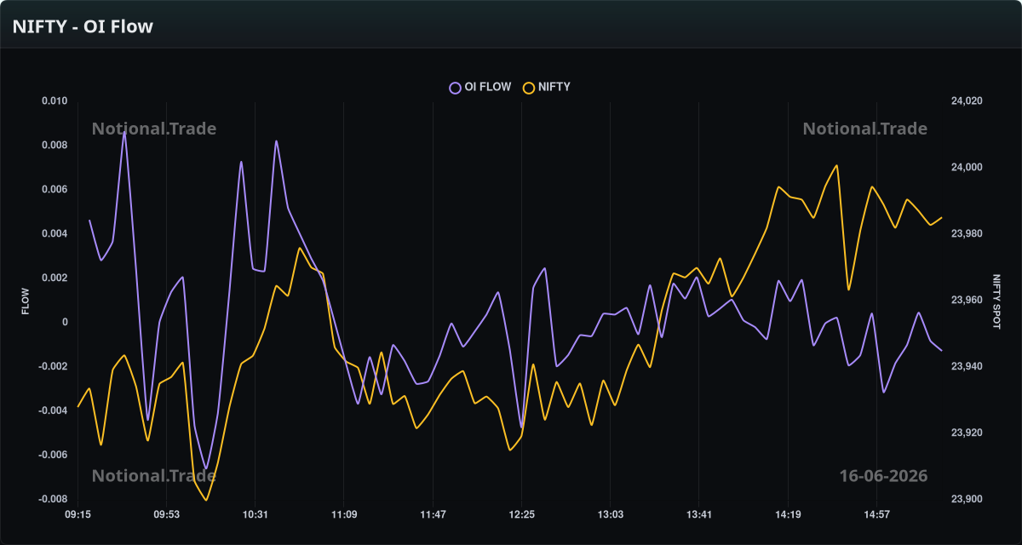1022x545 pixels.
Task: Click the -0.004 flow axis value
Action: pyautogui.click(x=53, y=411)
